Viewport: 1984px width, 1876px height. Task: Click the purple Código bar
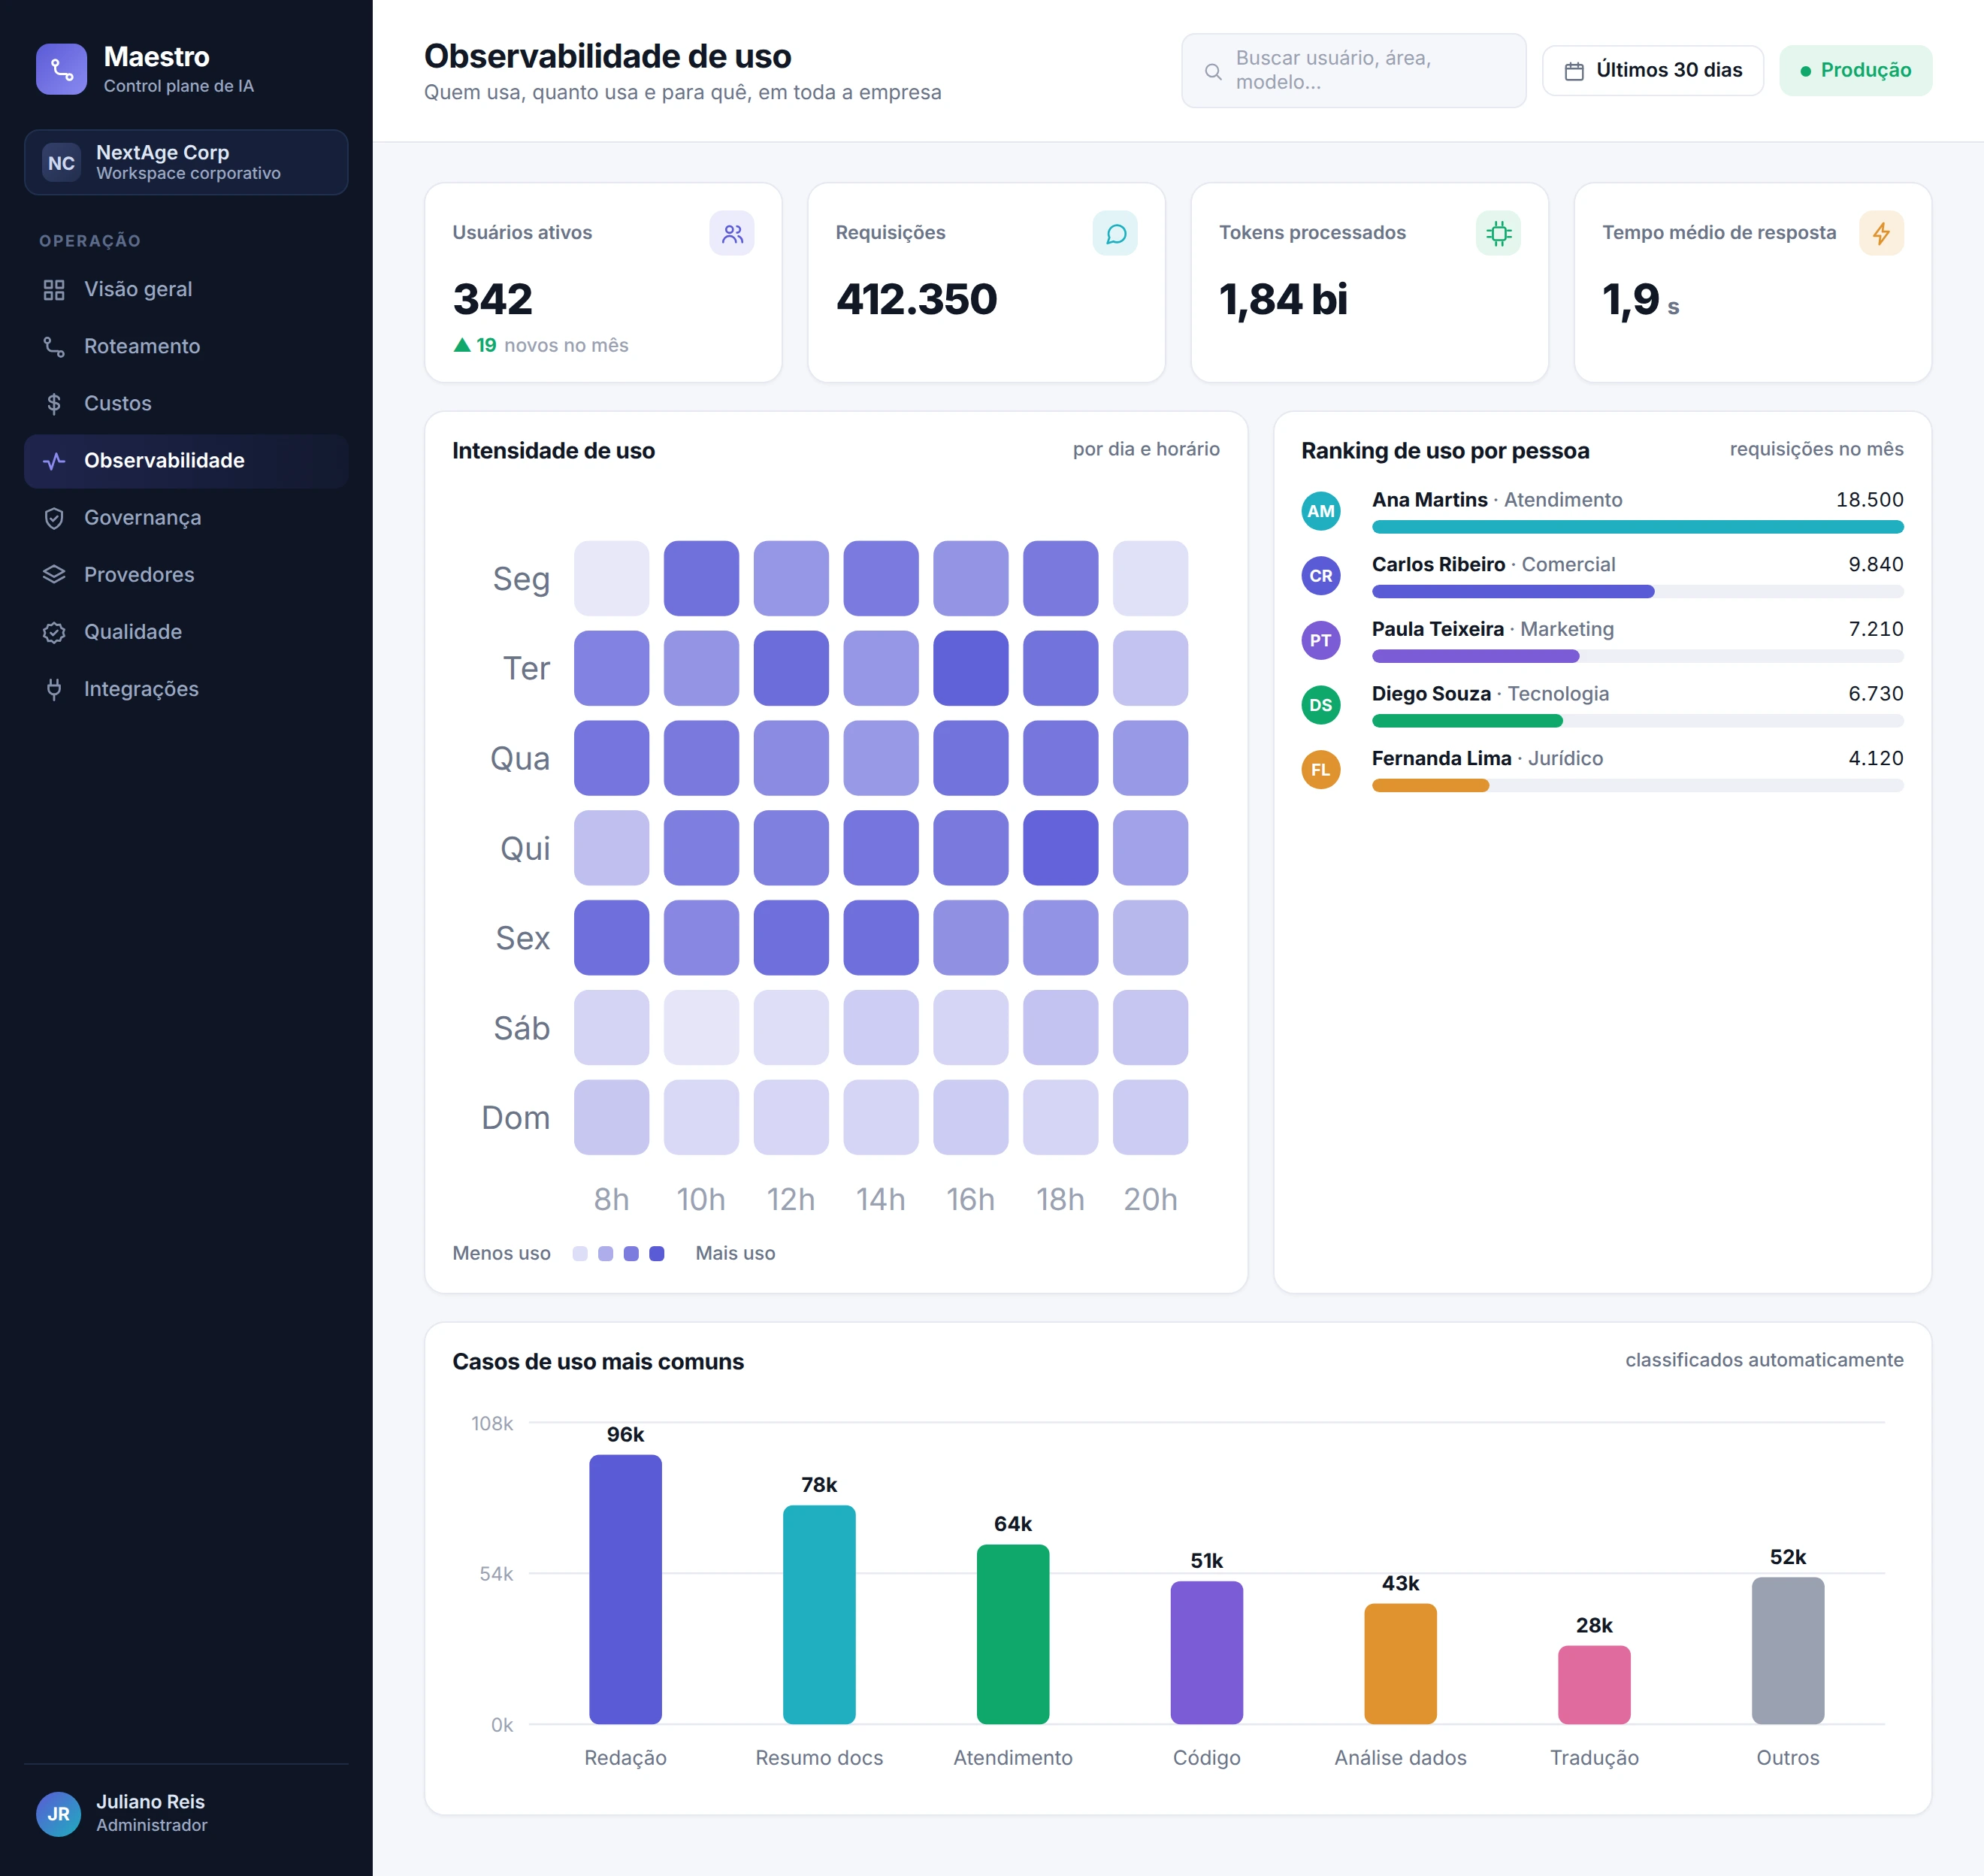[x=1207, y=1652]
